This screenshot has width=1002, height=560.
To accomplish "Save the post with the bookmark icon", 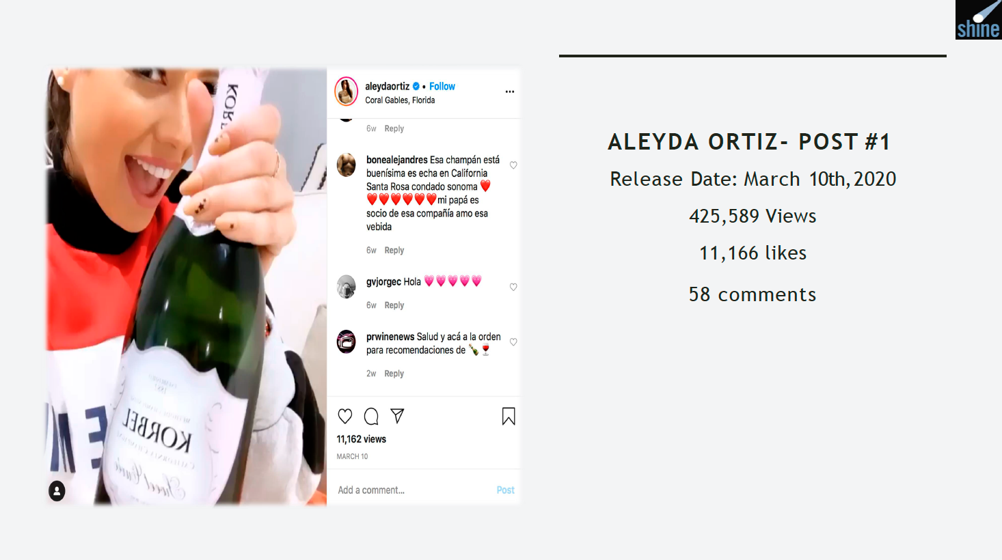I will click(x=509, y=416).
